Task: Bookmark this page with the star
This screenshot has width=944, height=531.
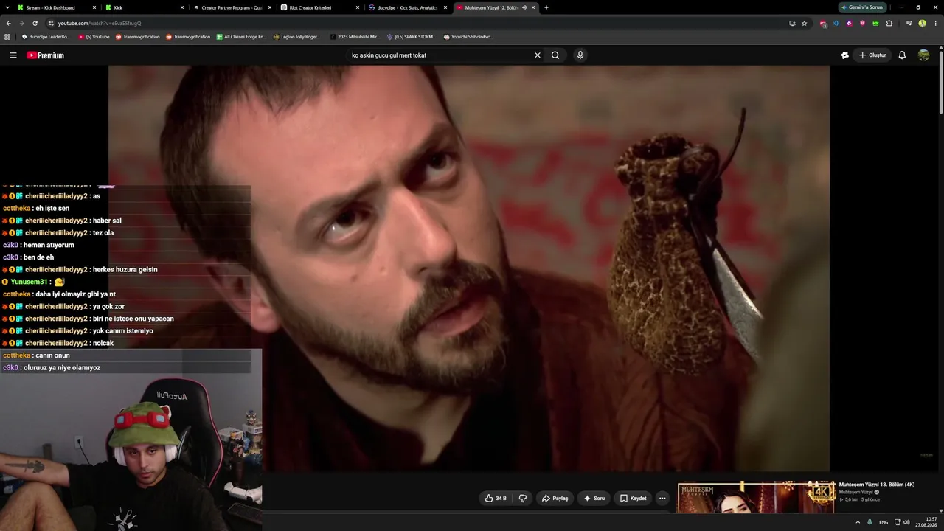Action: point(805,23)
